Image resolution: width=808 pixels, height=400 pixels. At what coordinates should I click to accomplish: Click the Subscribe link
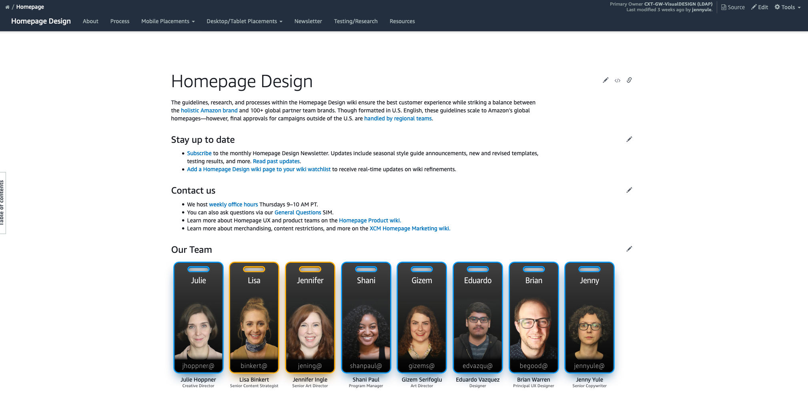tap(199, 153)
